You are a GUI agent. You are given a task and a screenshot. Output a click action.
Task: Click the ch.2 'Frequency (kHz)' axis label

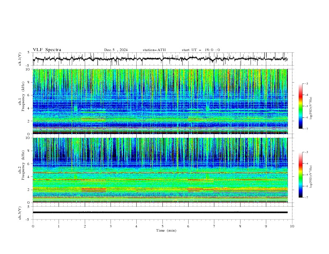tap(23, 165)
